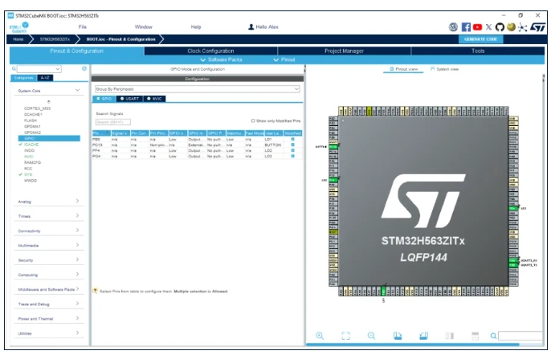Switch to the A-Z list tab
This screenshot has height=359, width=555.
pos(45,78)
